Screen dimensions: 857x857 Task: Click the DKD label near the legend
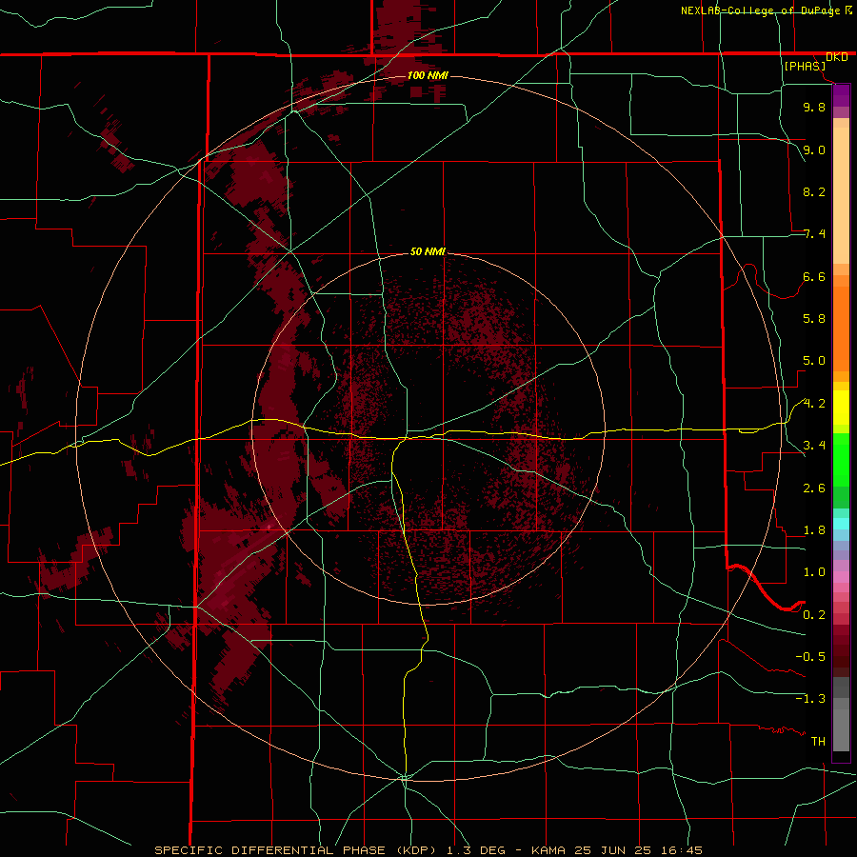pos(837,57)
